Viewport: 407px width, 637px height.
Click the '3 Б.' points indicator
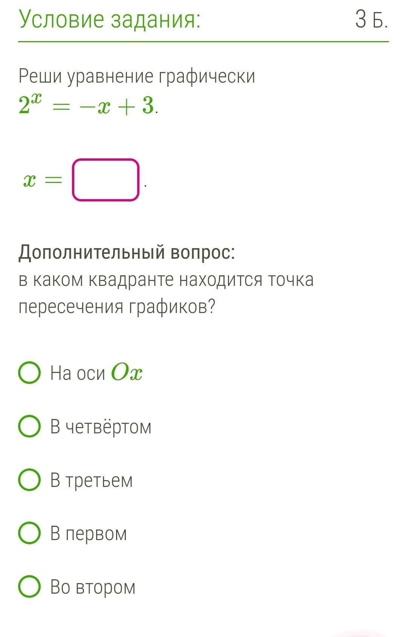click(371, 20)
